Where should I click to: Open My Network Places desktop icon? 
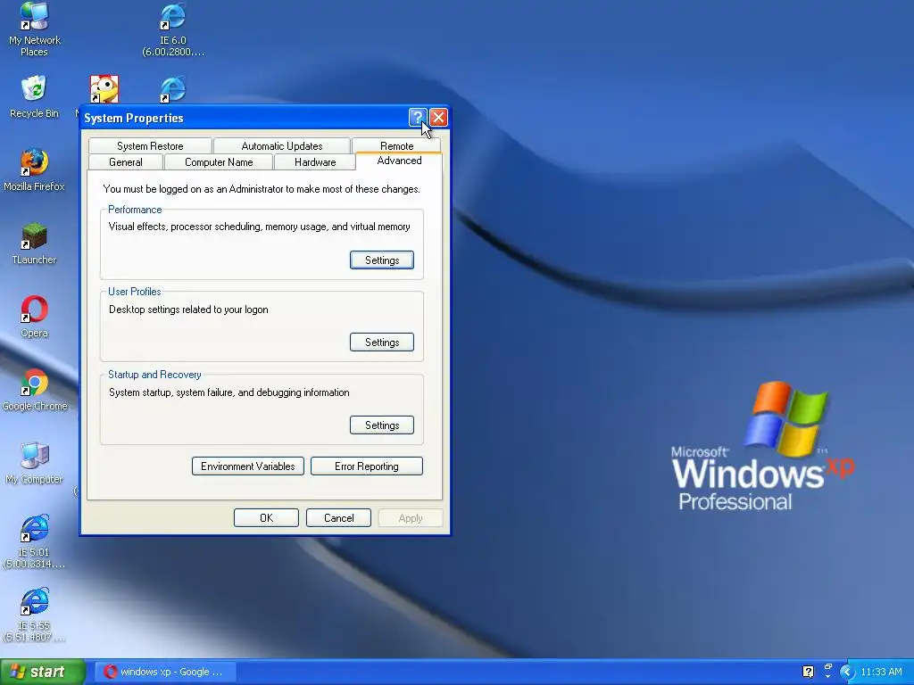click(x=34, y=29)
